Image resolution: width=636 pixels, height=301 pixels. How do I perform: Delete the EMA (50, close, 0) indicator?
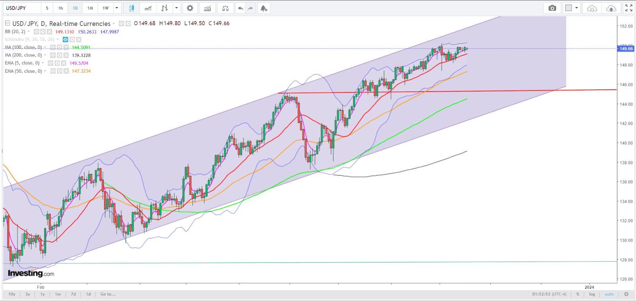pos(66,71)
